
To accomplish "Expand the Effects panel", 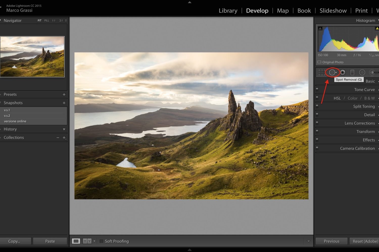I will pyautogui.click(x=368, y=140).
